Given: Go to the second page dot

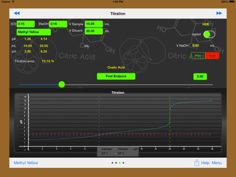Looking at the screenshot, I should 116,163.
